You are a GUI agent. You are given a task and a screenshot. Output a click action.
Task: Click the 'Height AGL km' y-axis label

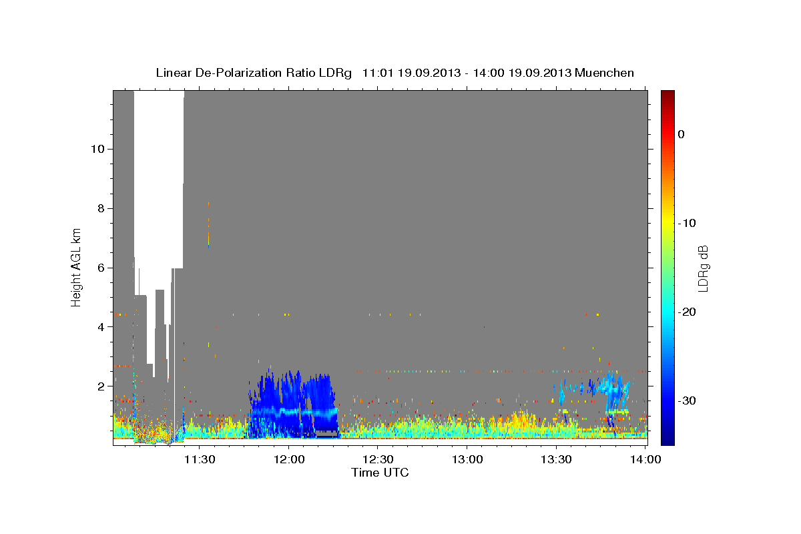coord(77,268)
